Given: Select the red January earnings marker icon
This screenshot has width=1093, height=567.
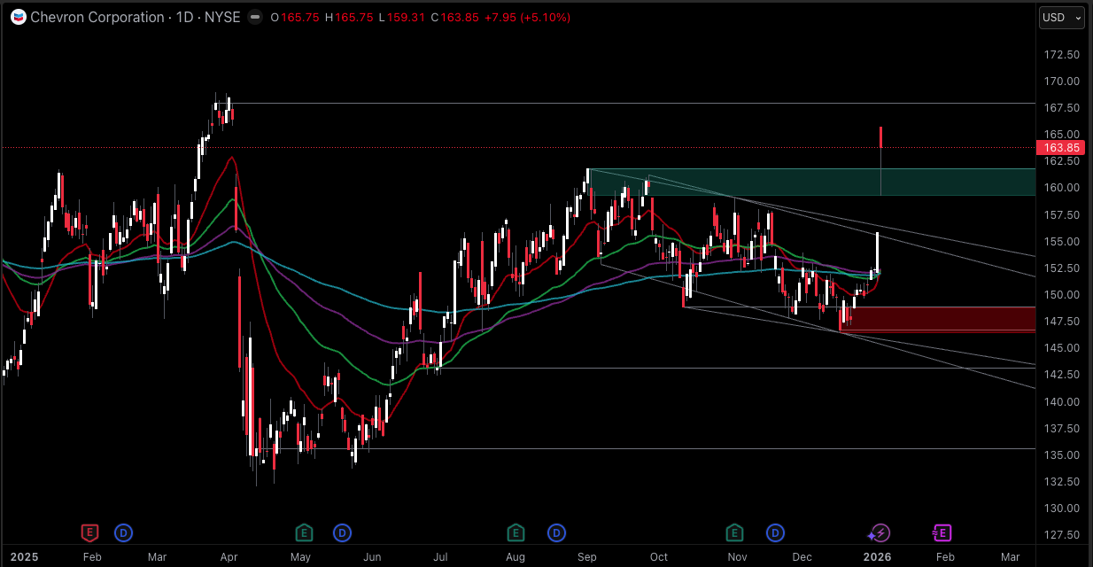Looking at the screenshot, I should 89,532.
